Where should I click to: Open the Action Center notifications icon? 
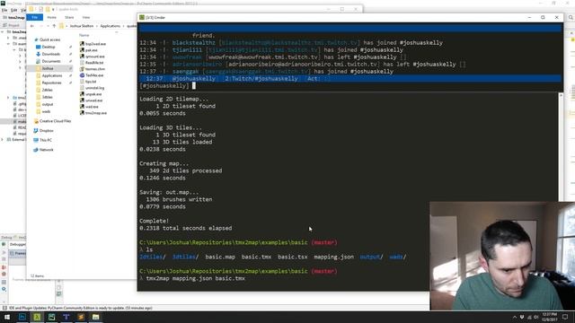pos(565,317)
